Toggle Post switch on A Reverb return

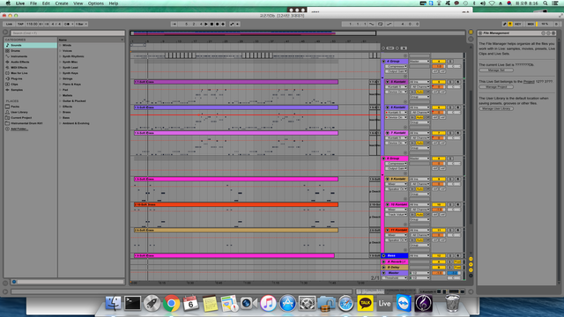click(x=457, y=262)
